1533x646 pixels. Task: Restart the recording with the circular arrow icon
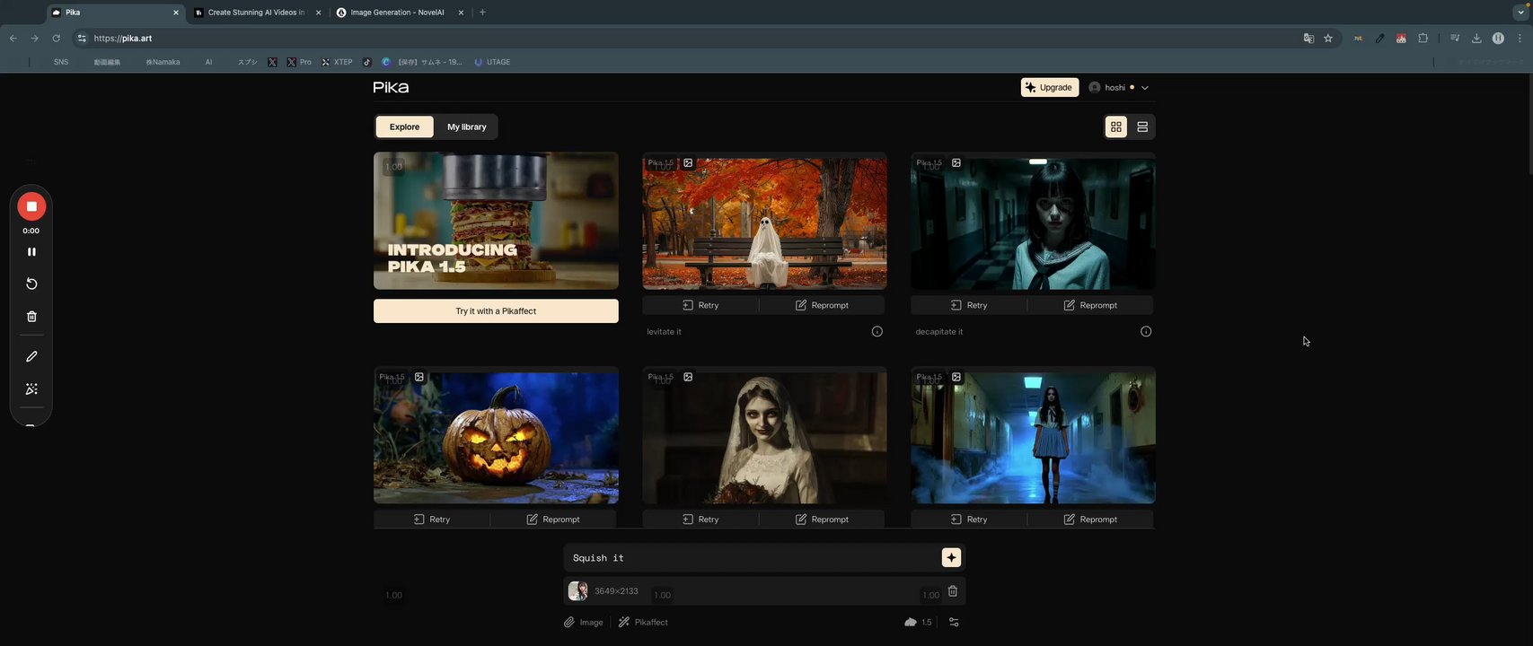31,284
